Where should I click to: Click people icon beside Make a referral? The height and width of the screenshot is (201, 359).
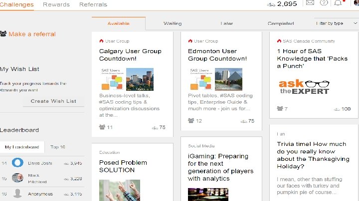3,34
